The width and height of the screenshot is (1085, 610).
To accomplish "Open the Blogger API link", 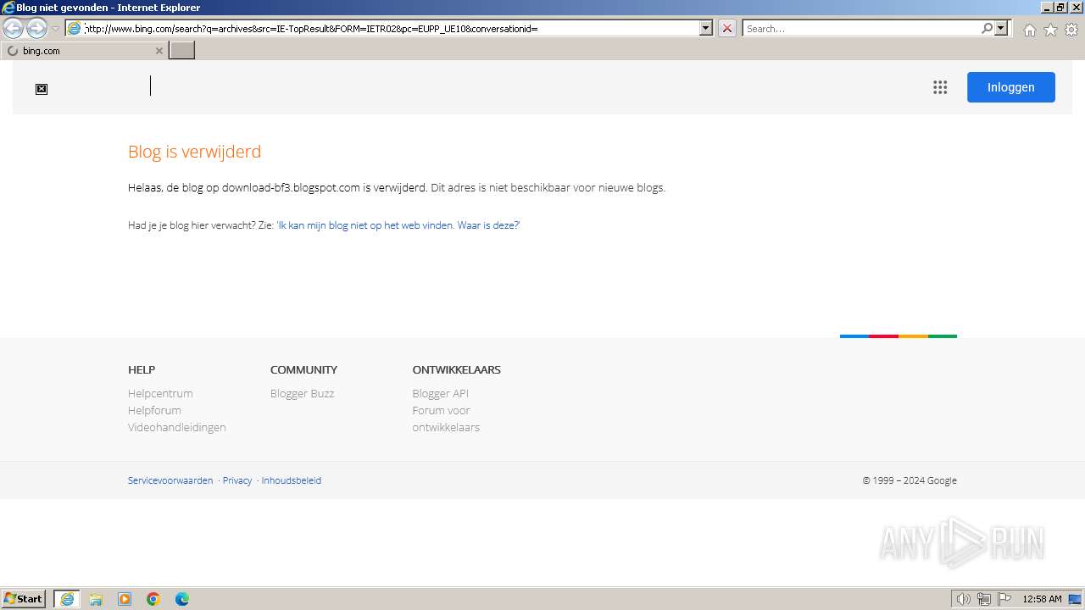I will (441, 393).
